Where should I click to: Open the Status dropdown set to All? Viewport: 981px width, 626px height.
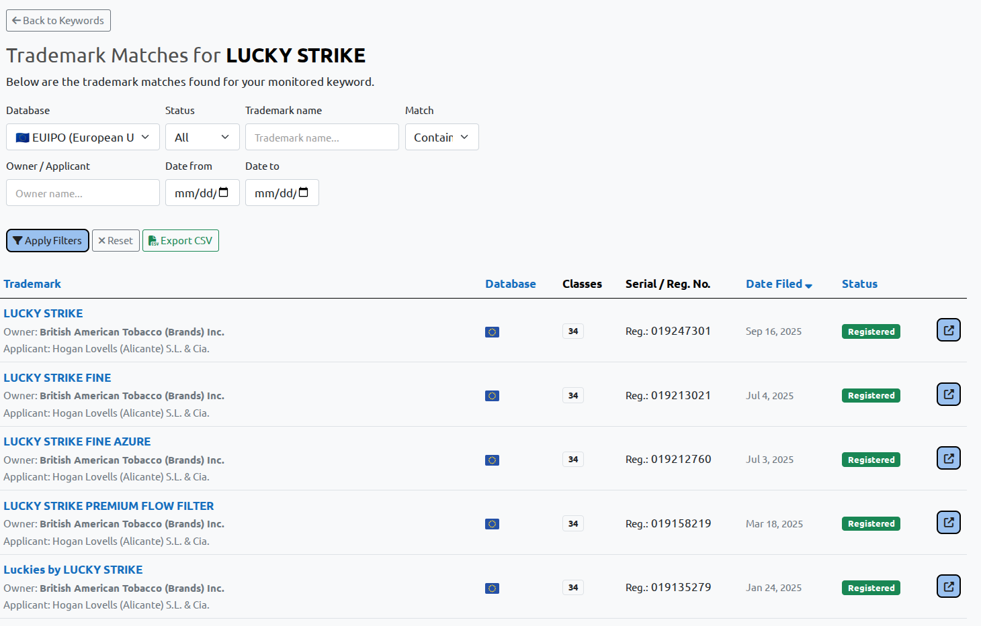[202, 137]
